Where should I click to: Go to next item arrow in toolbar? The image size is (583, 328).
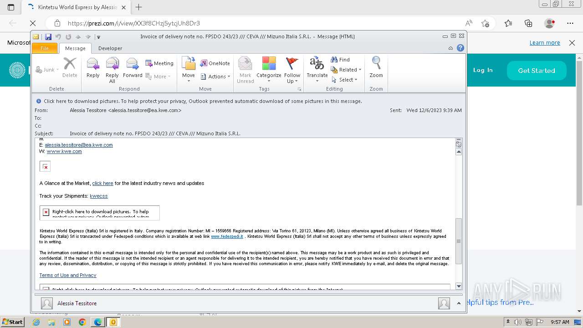pos(88,37)
